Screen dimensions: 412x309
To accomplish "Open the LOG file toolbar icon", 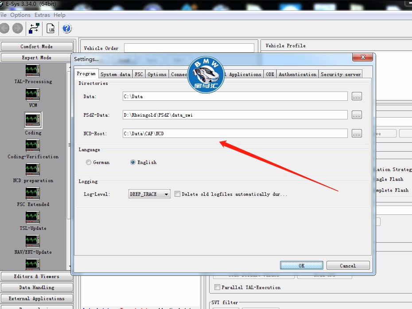I will [x=51, y=28].
